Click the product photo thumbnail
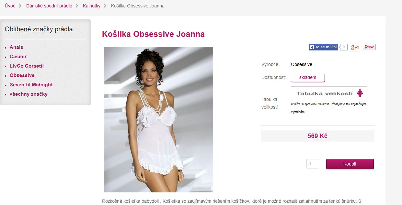Viewport: 402px width, 205px height. [158, 120]
